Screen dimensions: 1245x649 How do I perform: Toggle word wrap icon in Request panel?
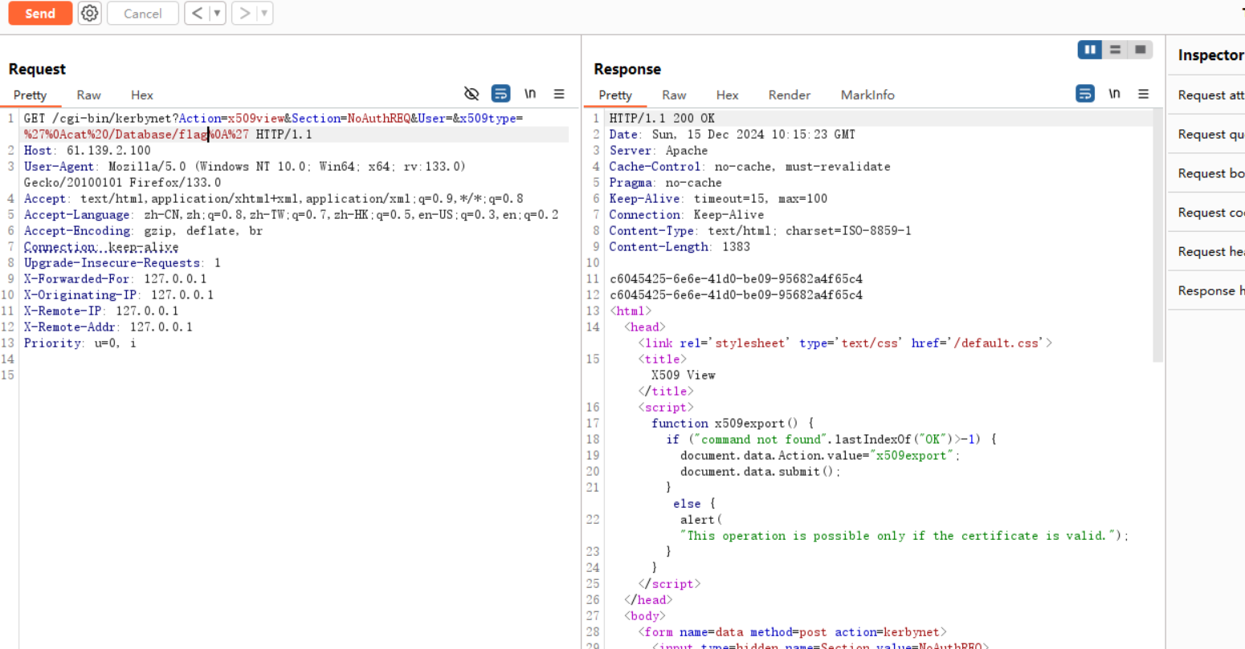500,94
